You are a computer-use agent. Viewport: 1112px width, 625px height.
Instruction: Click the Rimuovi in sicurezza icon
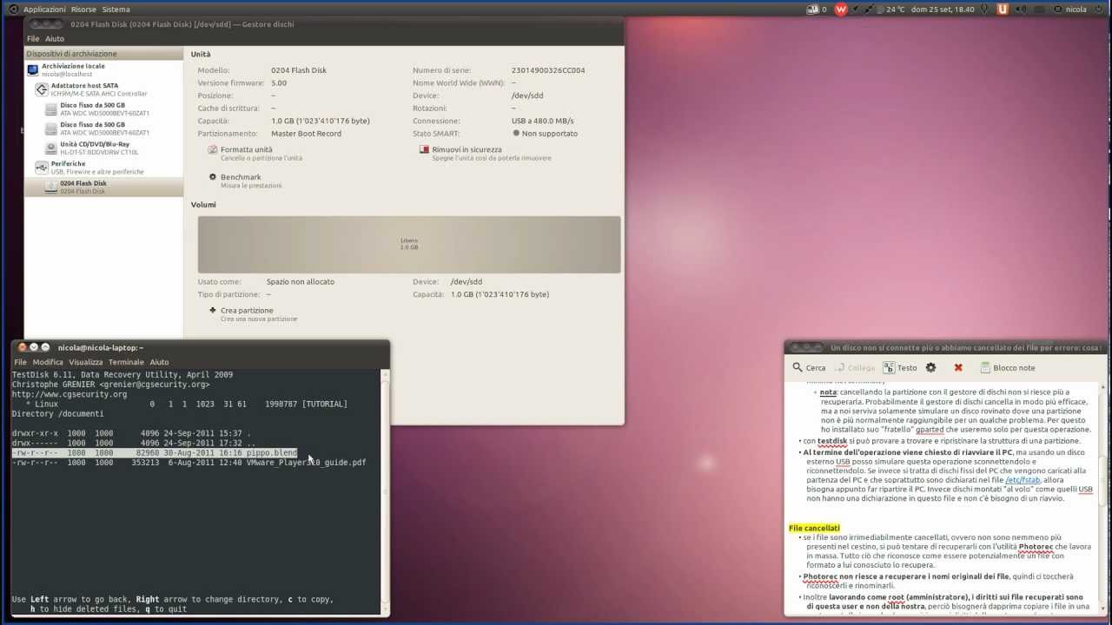coord(425,150)
